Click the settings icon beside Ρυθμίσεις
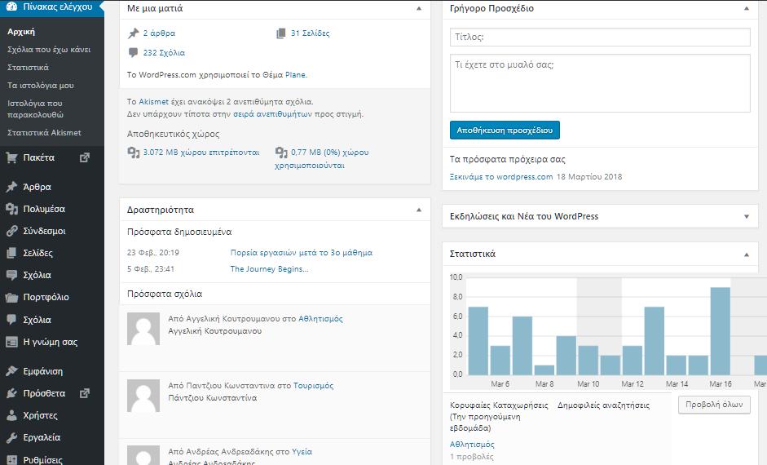This screenshot has height=465, width=767. 11,459
